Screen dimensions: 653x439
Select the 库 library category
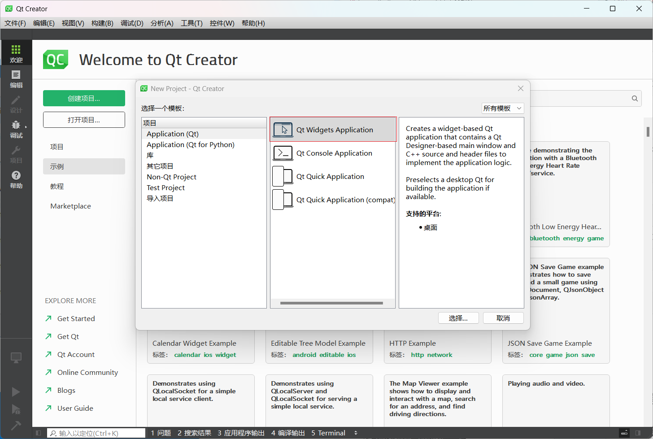tap(204, 155)
